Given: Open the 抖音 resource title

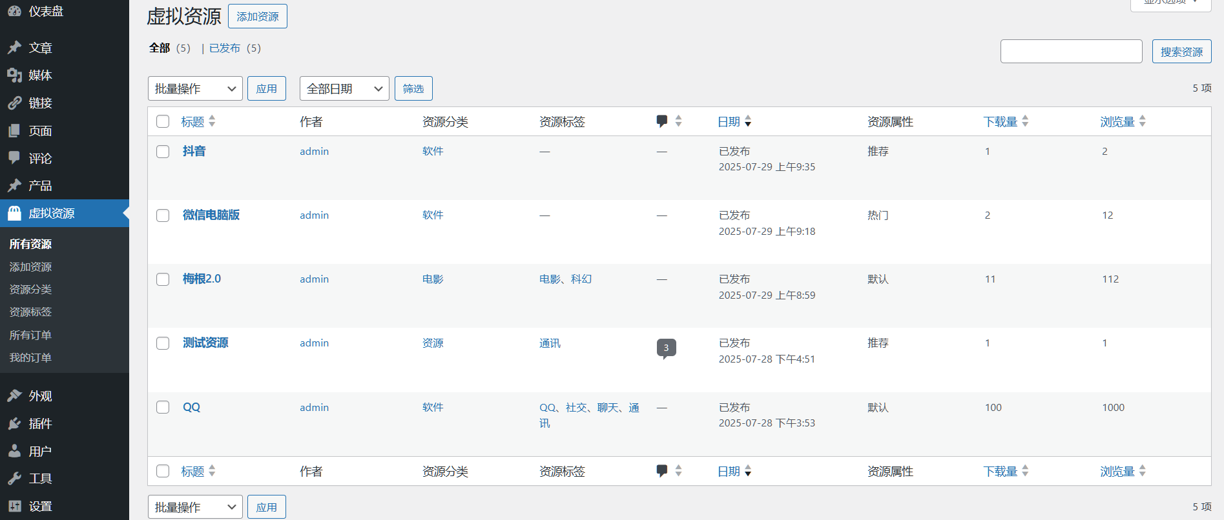Looking at the screenshot, I should (194, 151).
